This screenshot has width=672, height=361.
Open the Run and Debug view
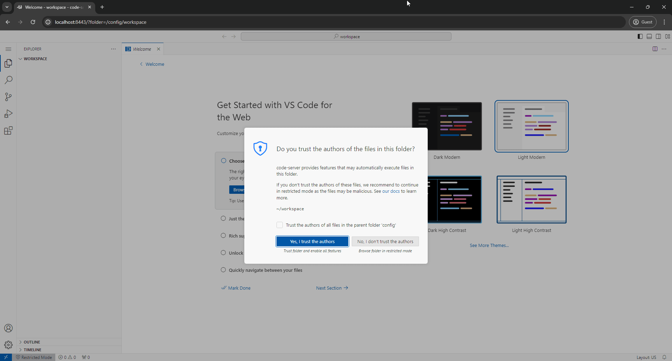tap(8, 113)
